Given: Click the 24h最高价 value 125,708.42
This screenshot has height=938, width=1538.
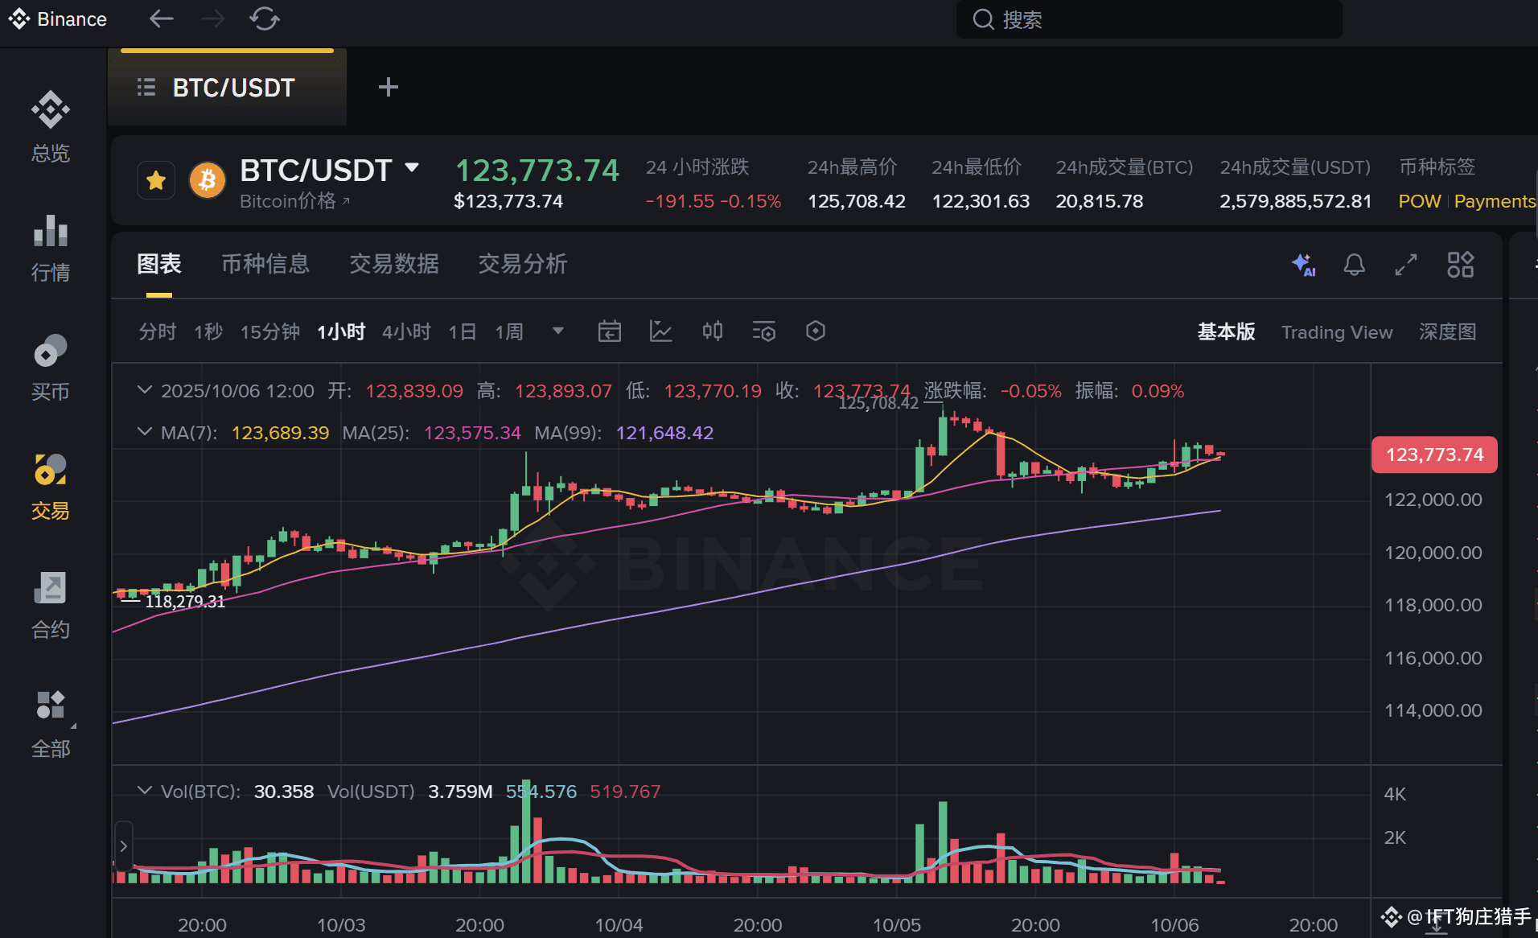Looking at the screenshot, I should tap(857, 201).
